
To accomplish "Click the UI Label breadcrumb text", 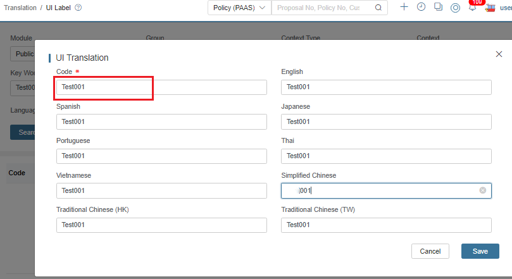I will [58, 8].
